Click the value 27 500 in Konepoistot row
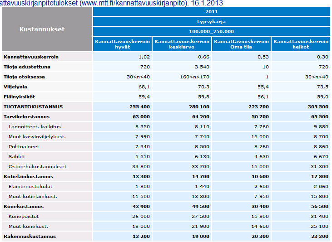 (x=201, y=217)
